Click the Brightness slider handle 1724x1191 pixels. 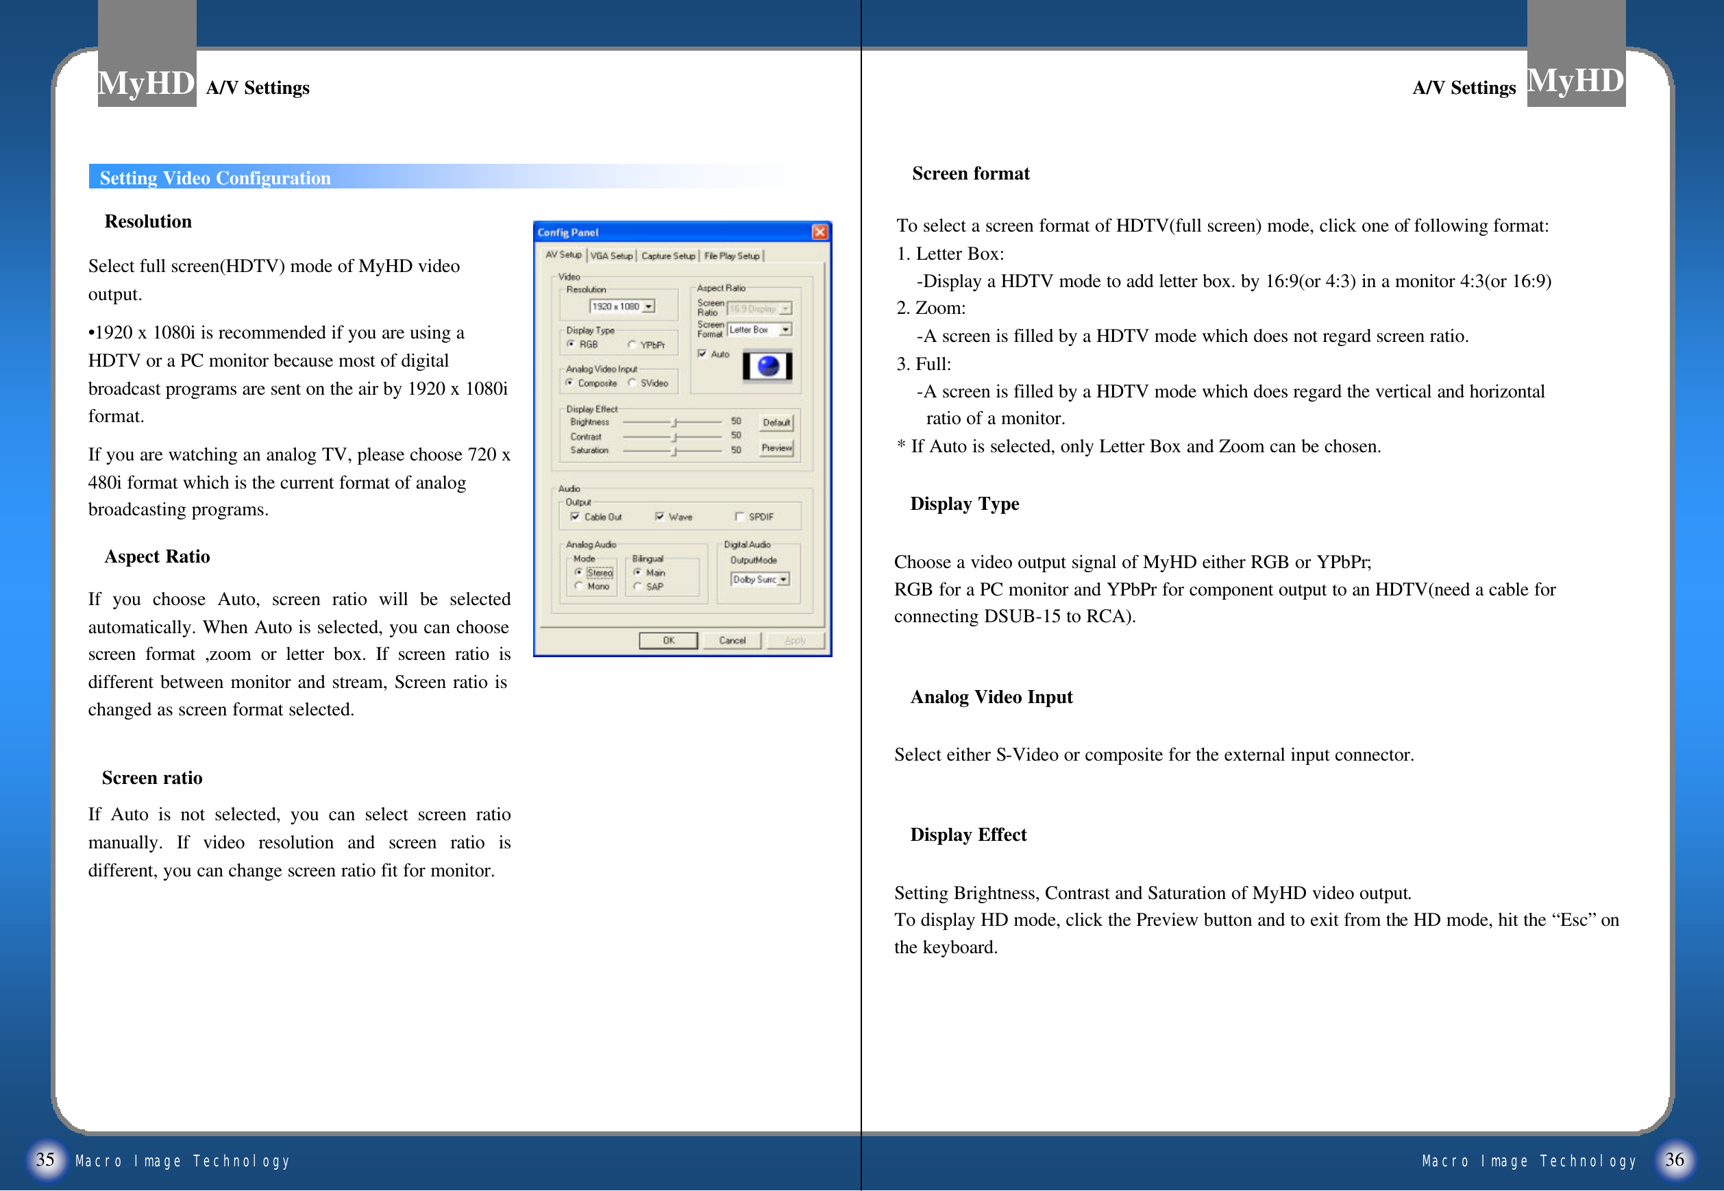point(674,422)
